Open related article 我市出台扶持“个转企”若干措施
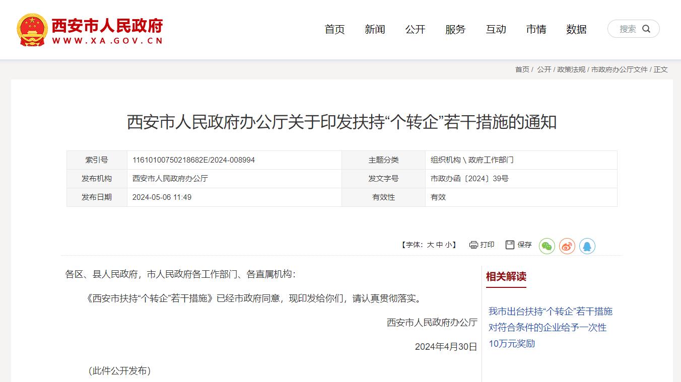Viewport: 681px width, 382px height. pyautogui.click(x=551, y=327)
